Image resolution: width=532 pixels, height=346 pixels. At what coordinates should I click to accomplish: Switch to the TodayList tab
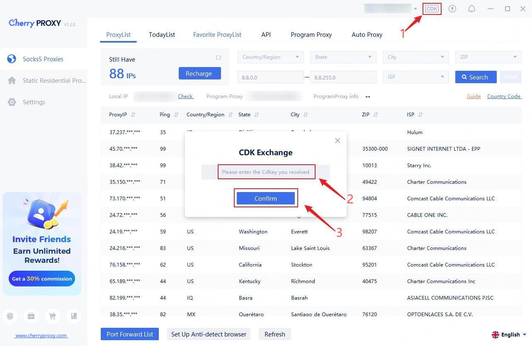pos(162,35)
